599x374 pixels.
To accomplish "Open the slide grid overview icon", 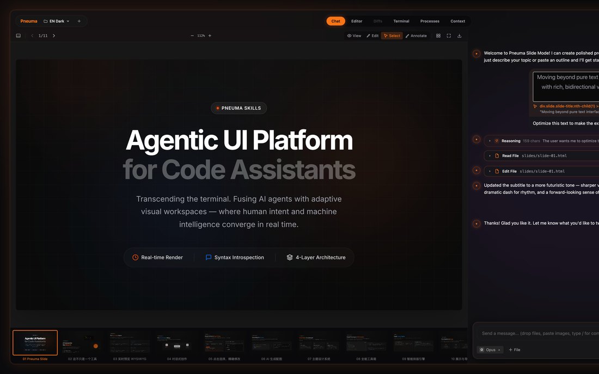I will click(x=438, y=35).
